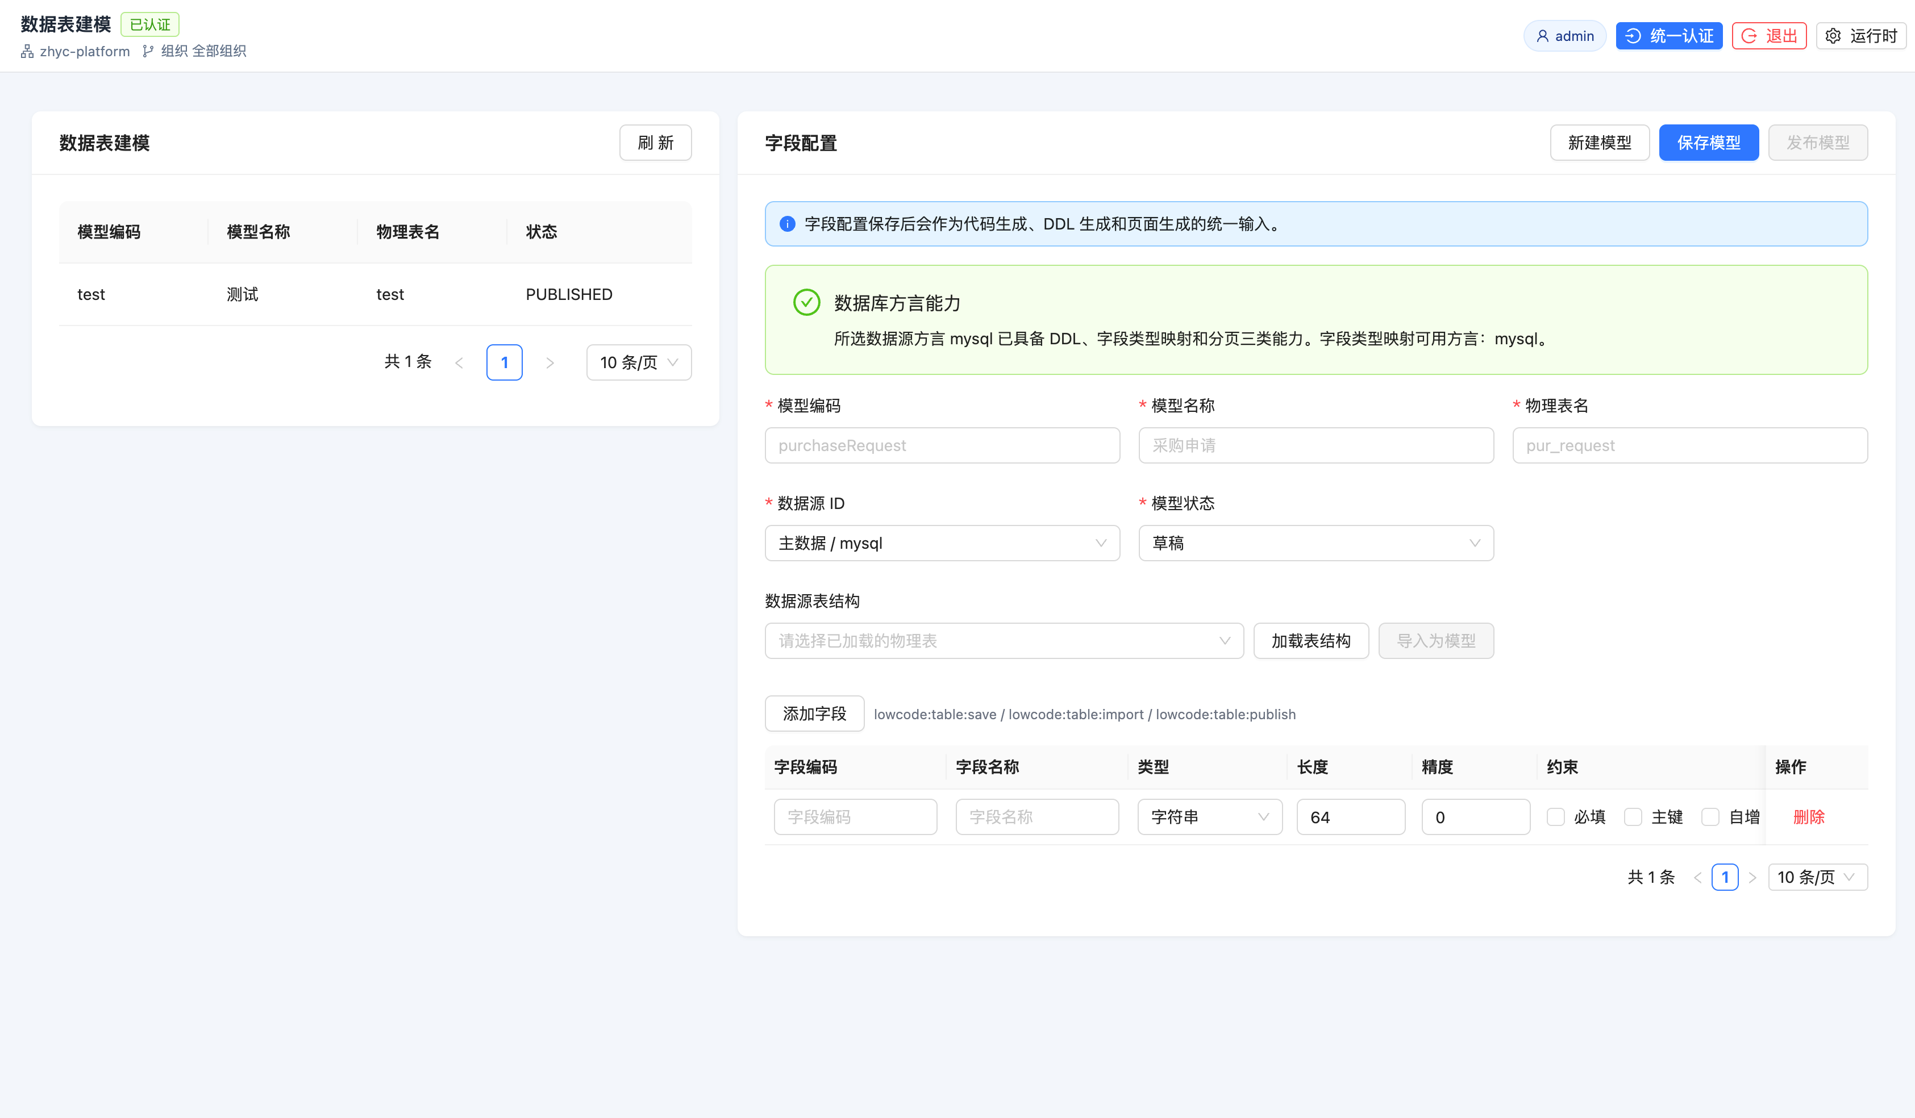
Task: Click the red 删除 link
Action: tap(1809, 816)
